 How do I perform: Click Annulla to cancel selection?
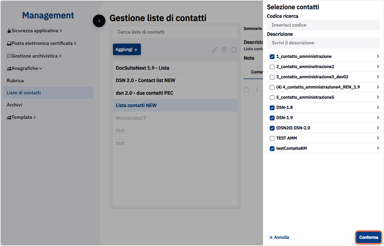pos(279,237)
